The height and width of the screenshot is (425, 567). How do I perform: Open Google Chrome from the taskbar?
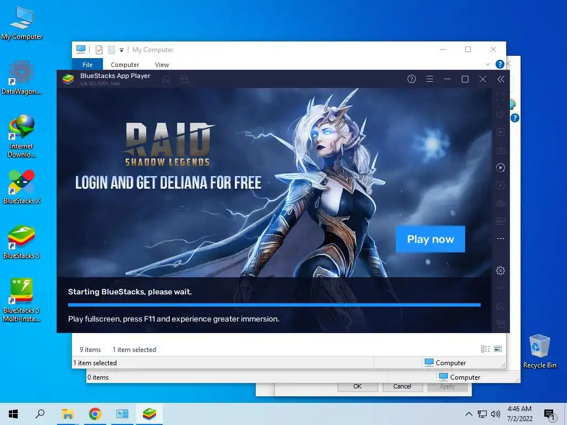click(x=95, y=414)
